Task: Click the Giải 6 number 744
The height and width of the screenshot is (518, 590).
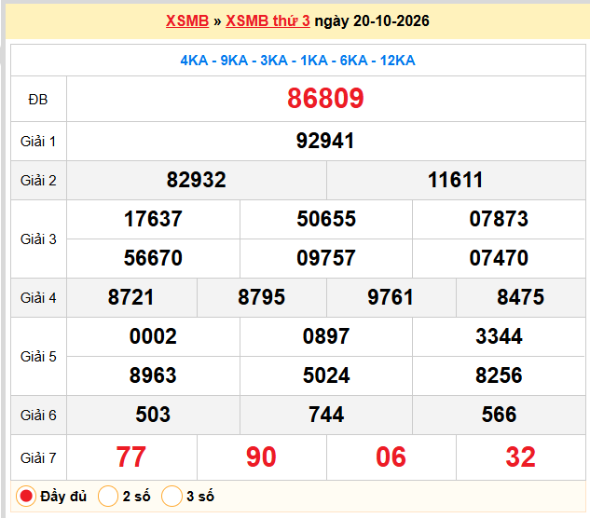Action: point(326,415)
